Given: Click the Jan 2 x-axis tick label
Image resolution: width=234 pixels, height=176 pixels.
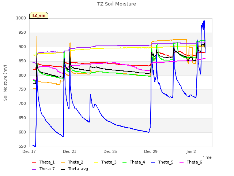Looking at the screenshot, I should [191, 151].
